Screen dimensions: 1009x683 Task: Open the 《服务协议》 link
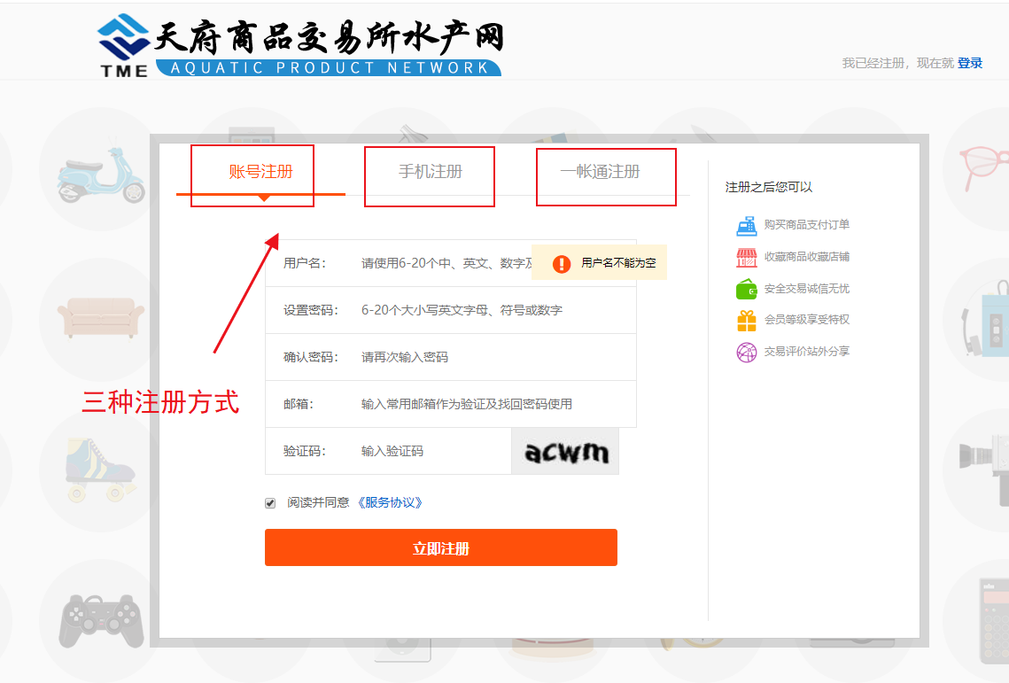tap(390, 502)
